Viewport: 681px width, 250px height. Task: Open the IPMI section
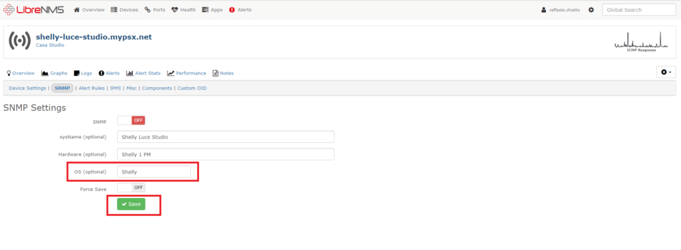click(116, 88)
